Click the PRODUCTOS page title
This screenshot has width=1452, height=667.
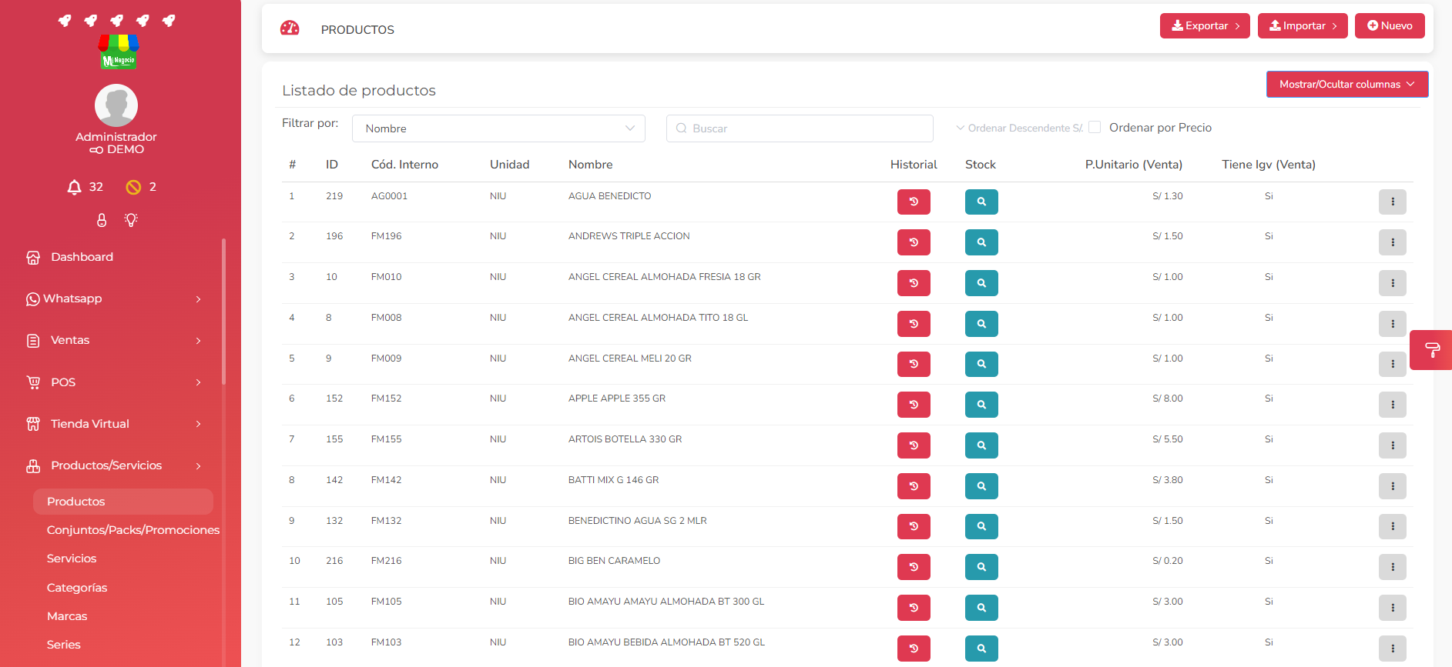[x=357, y=29]
